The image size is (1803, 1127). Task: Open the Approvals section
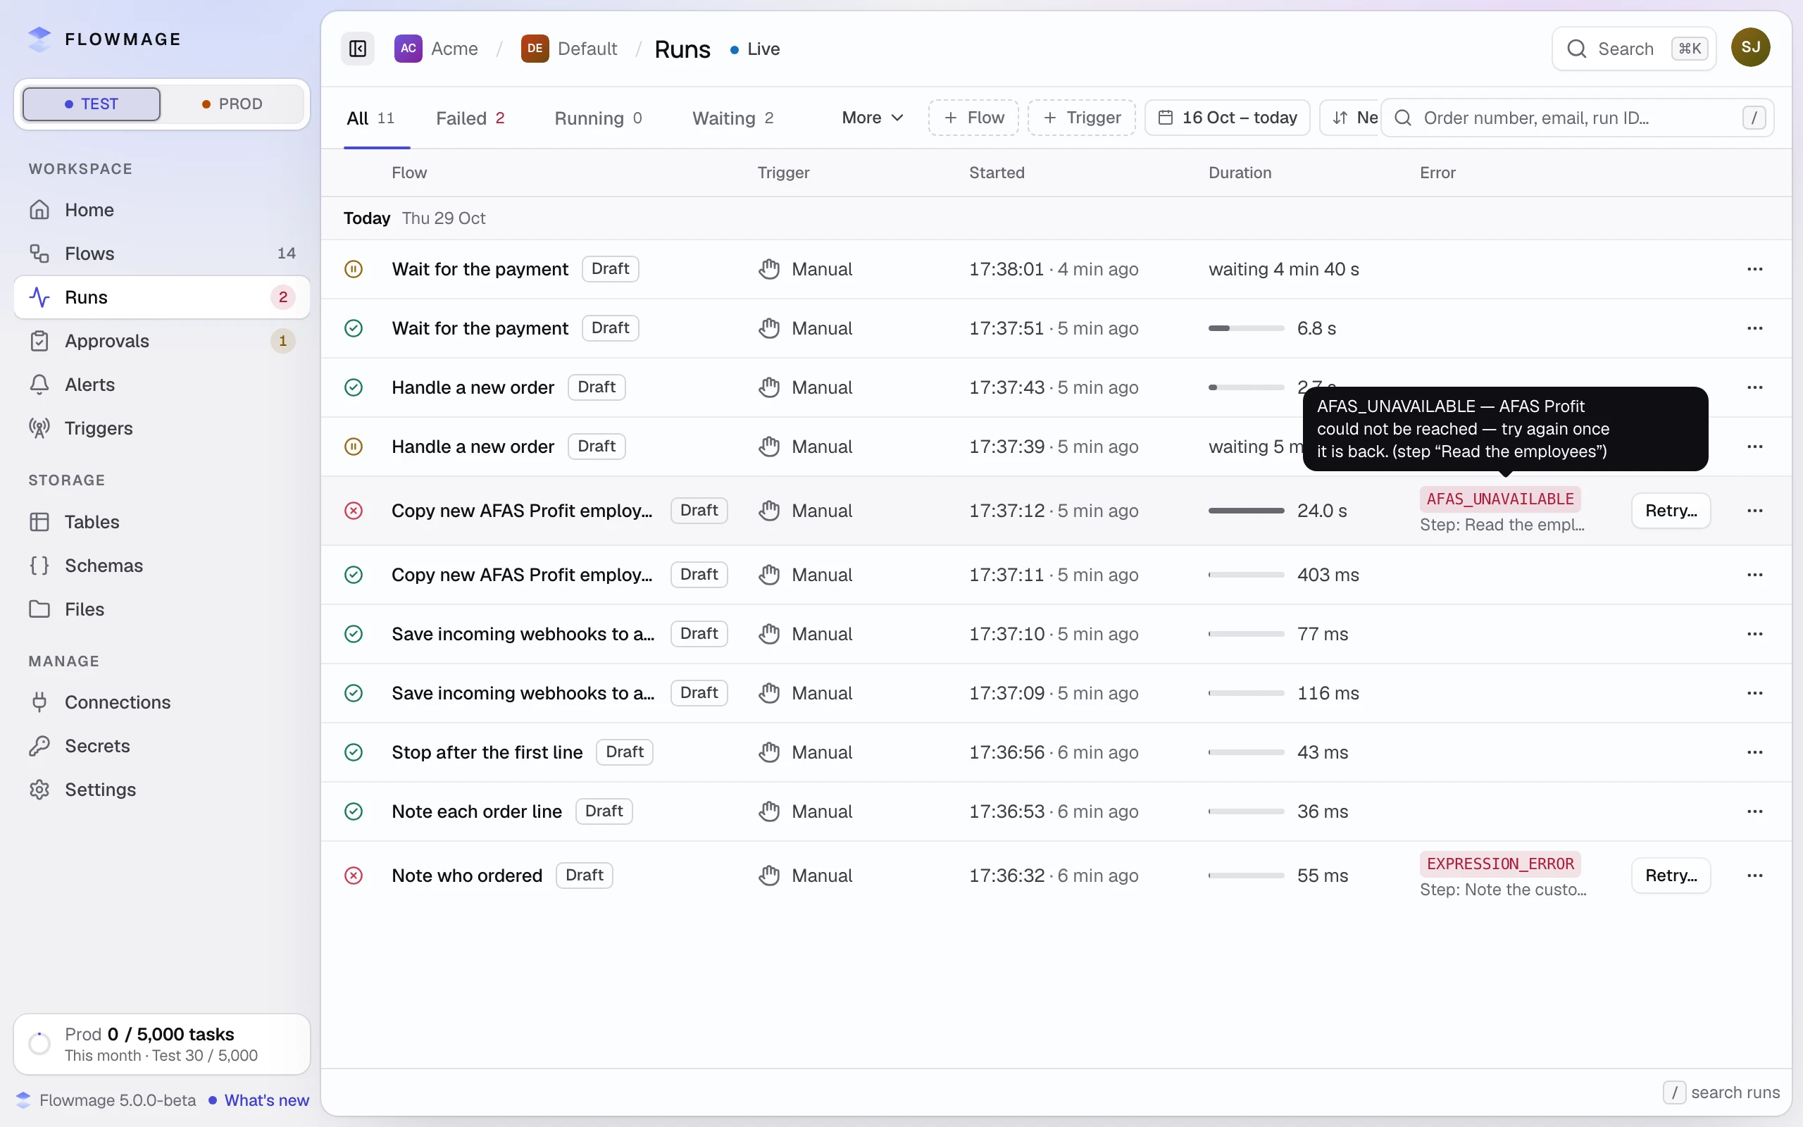162,341
